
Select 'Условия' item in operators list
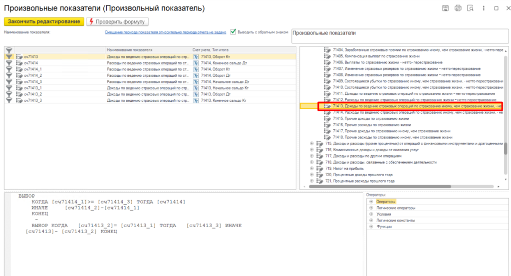384,214
